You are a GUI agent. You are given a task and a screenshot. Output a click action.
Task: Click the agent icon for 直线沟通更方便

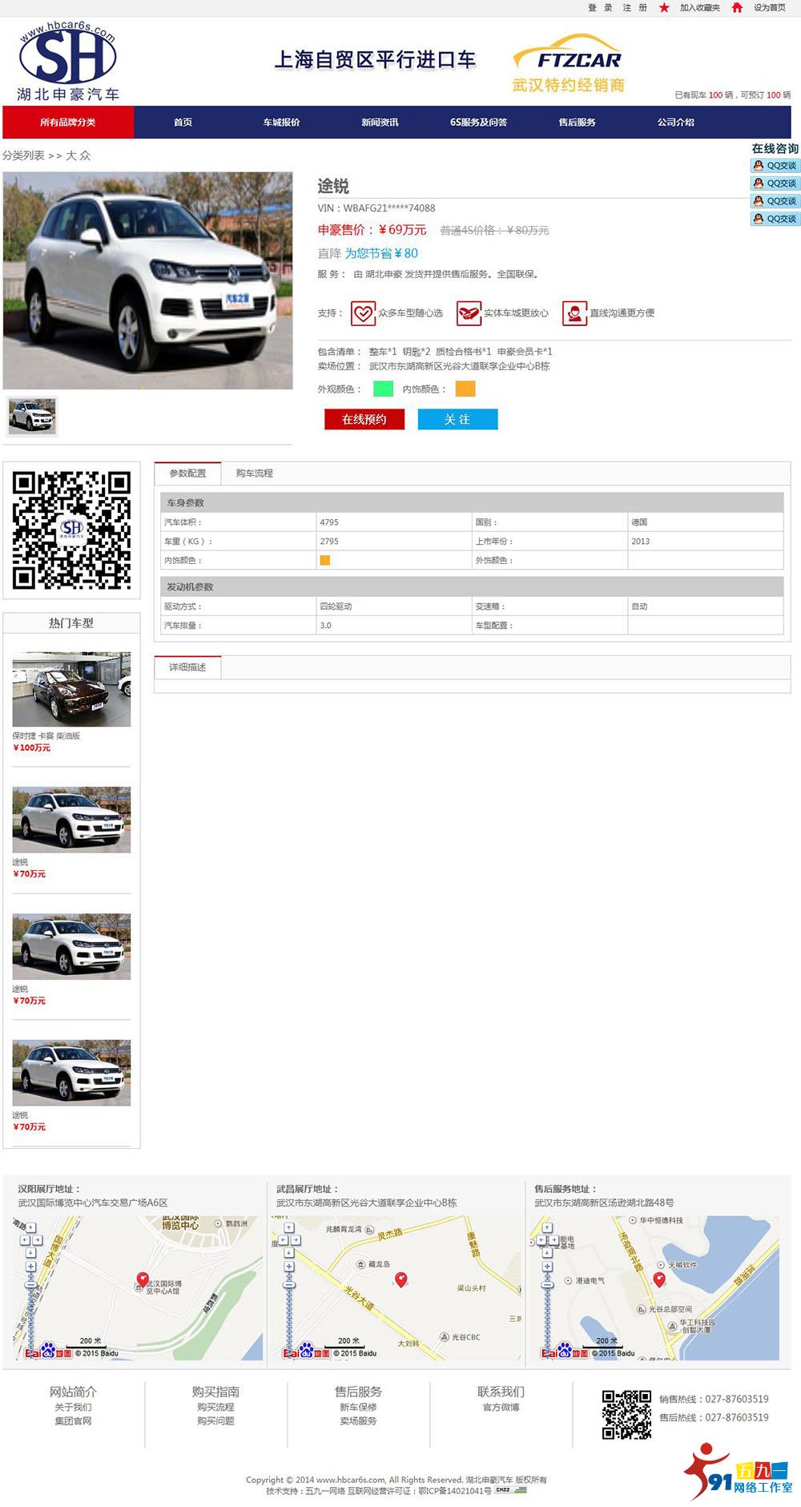click(574, 313)
